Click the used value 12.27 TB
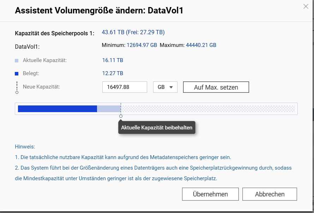Viewport: 314px width, 213px height. coord(113,73)
